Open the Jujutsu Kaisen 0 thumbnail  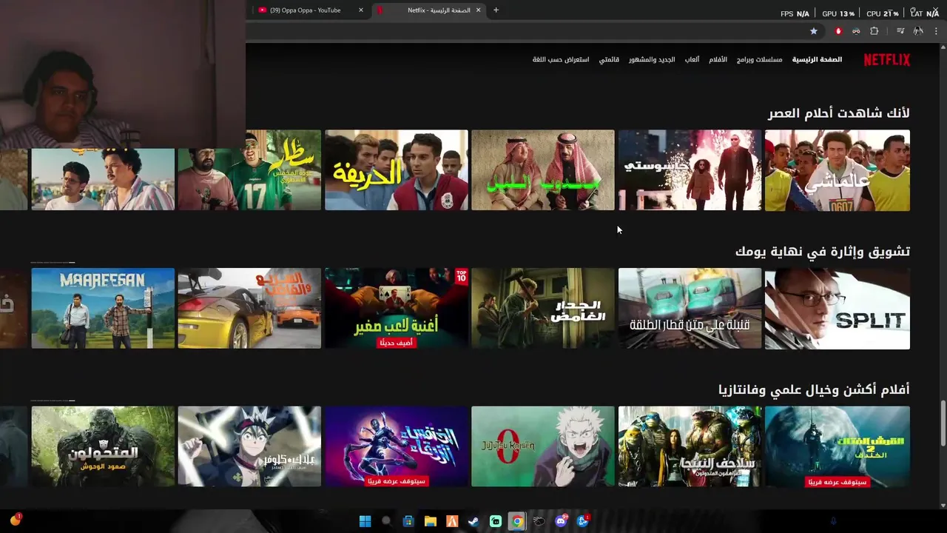click(543, 446)
